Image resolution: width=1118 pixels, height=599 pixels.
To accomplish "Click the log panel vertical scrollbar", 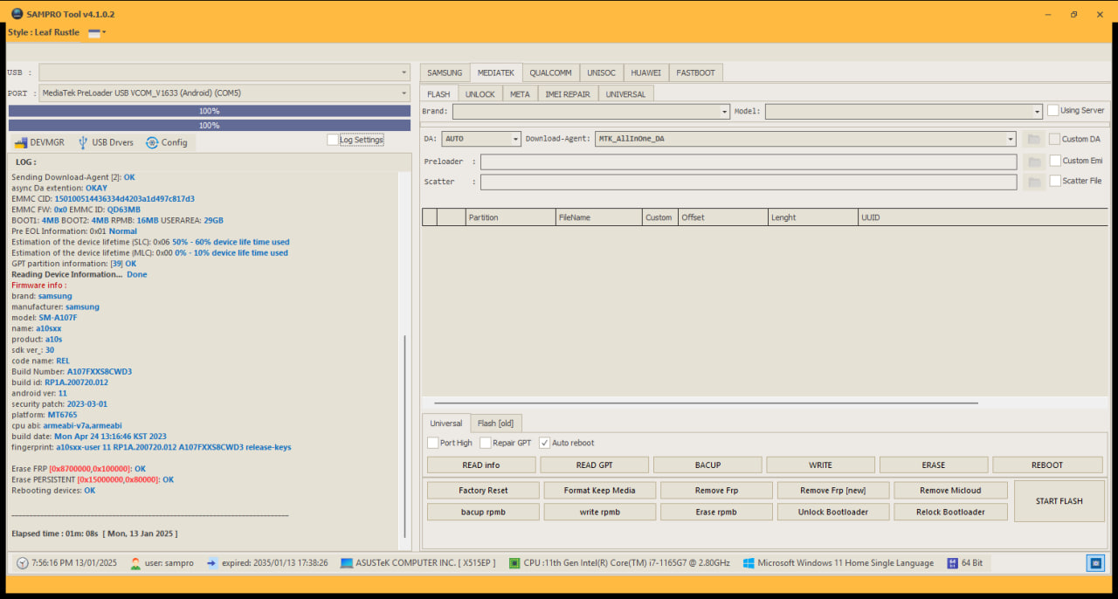I will pyautogui.click(x=404, y=437).
